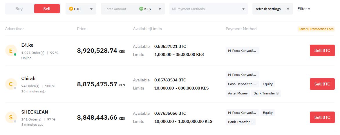Click the Price column header
This screenshot has height=135, width=340.
click(82, 29)
